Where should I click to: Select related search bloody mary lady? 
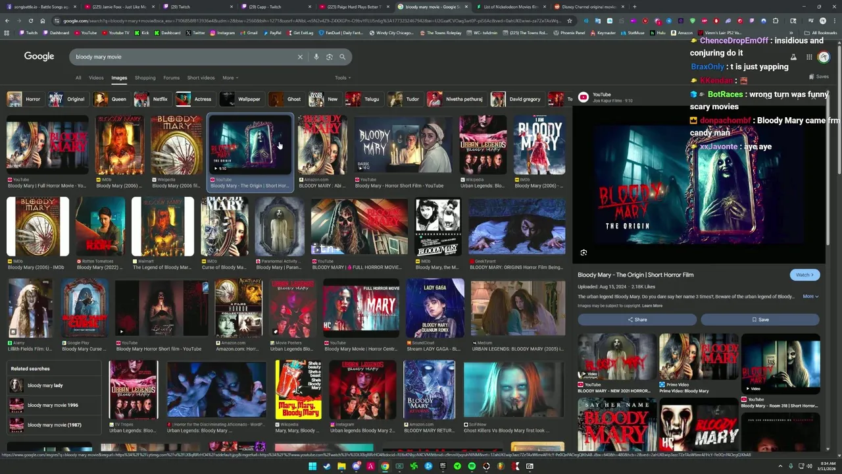(x=55, y=385)
